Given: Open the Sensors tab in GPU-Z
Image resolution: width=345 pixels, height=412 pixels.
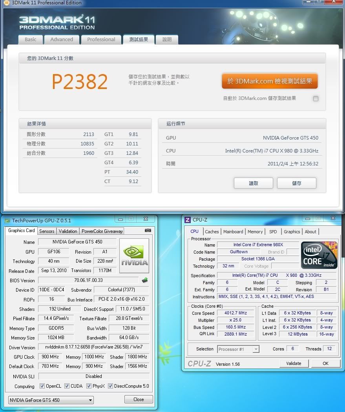Looking at the screenshot, I should (x=47, y=231).
